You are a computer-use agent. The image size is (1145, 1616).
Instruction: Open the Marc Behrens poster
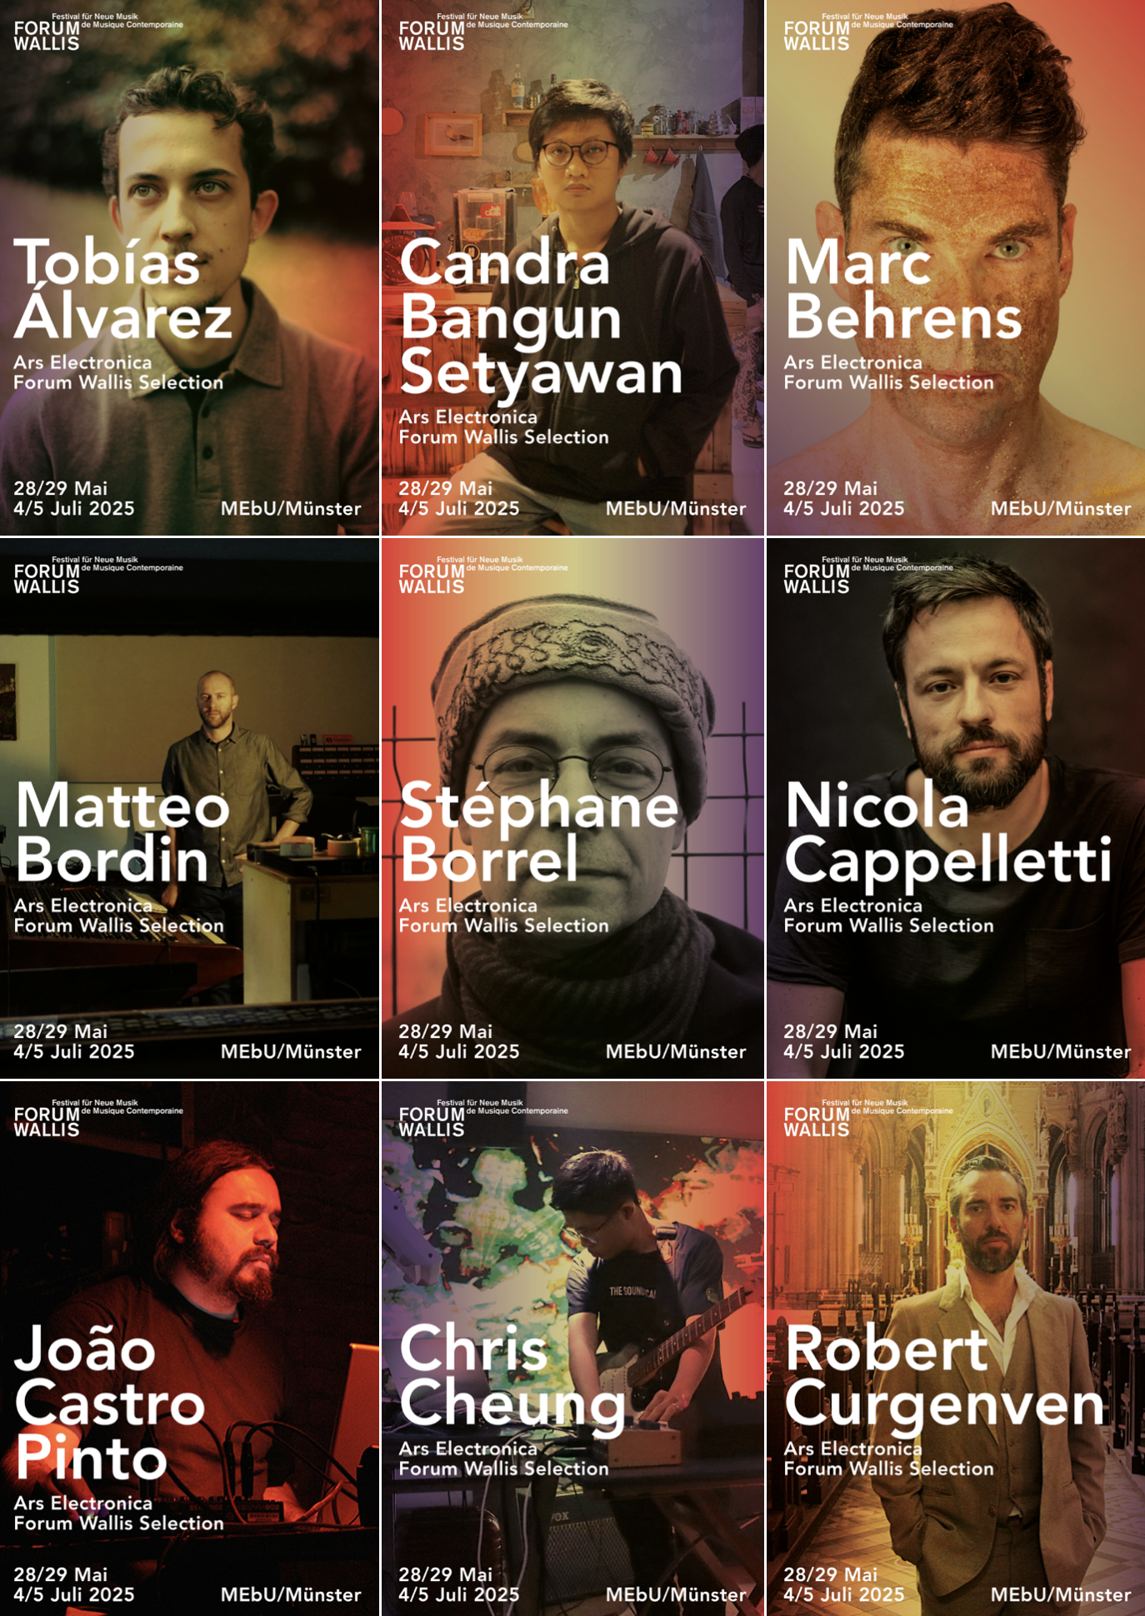coord(956,267)
